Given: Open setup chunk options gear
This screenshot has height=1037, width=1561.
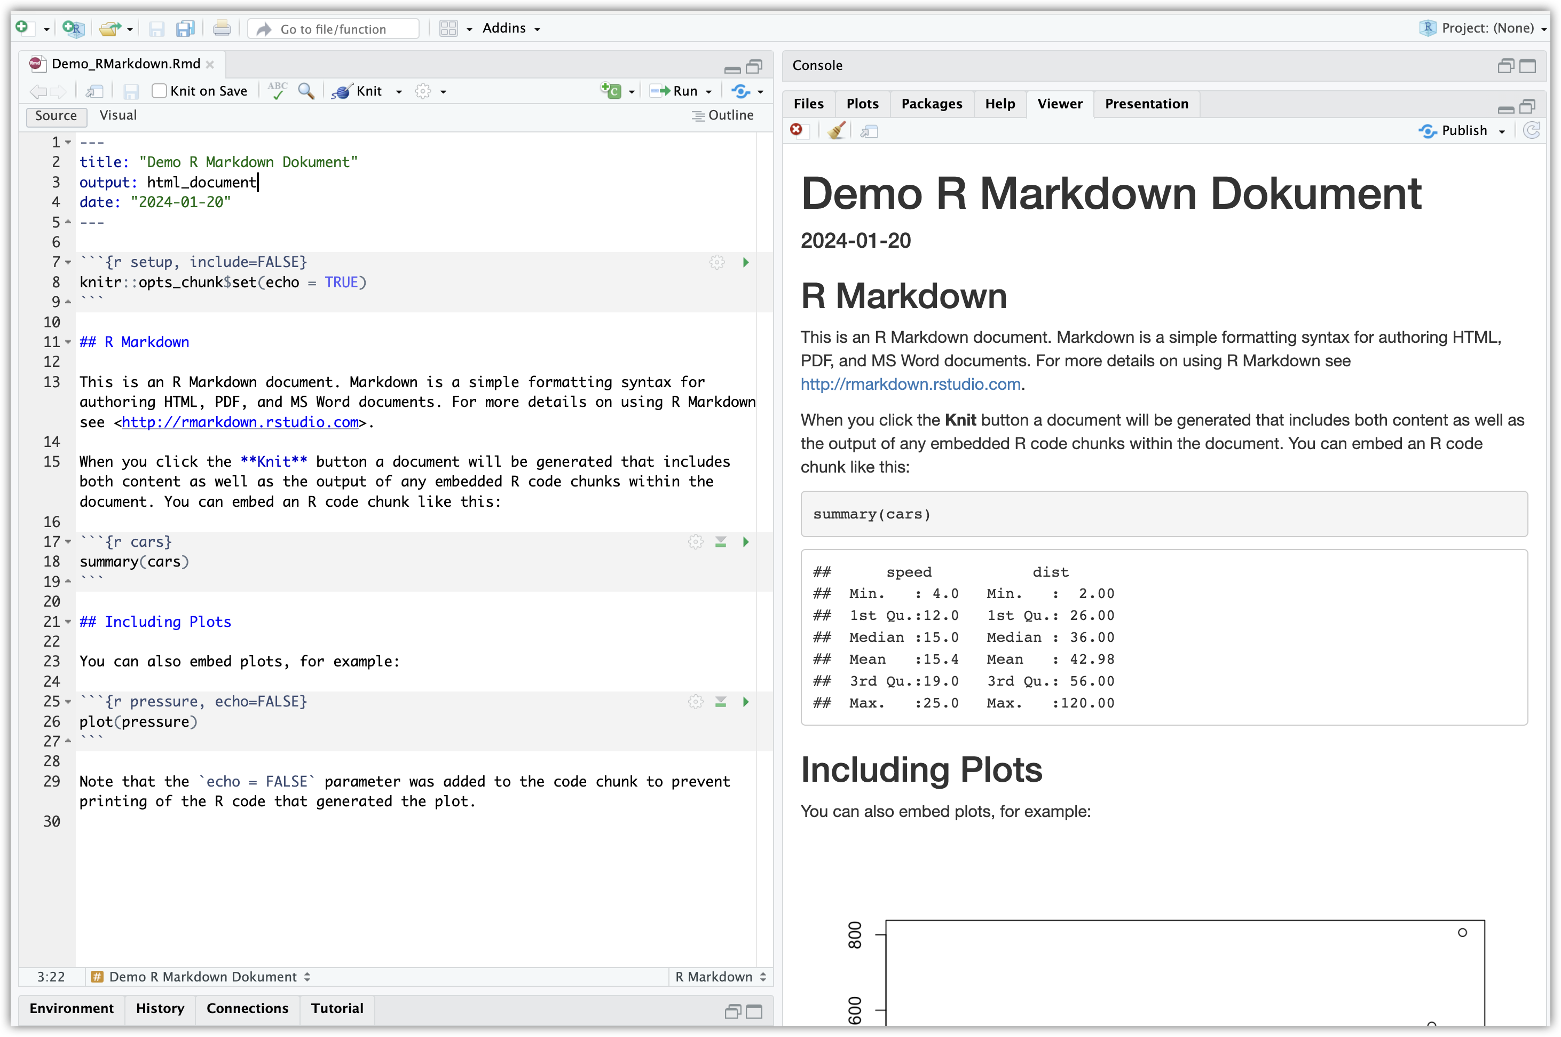Looking at the screenshot, I should (716, 263).
